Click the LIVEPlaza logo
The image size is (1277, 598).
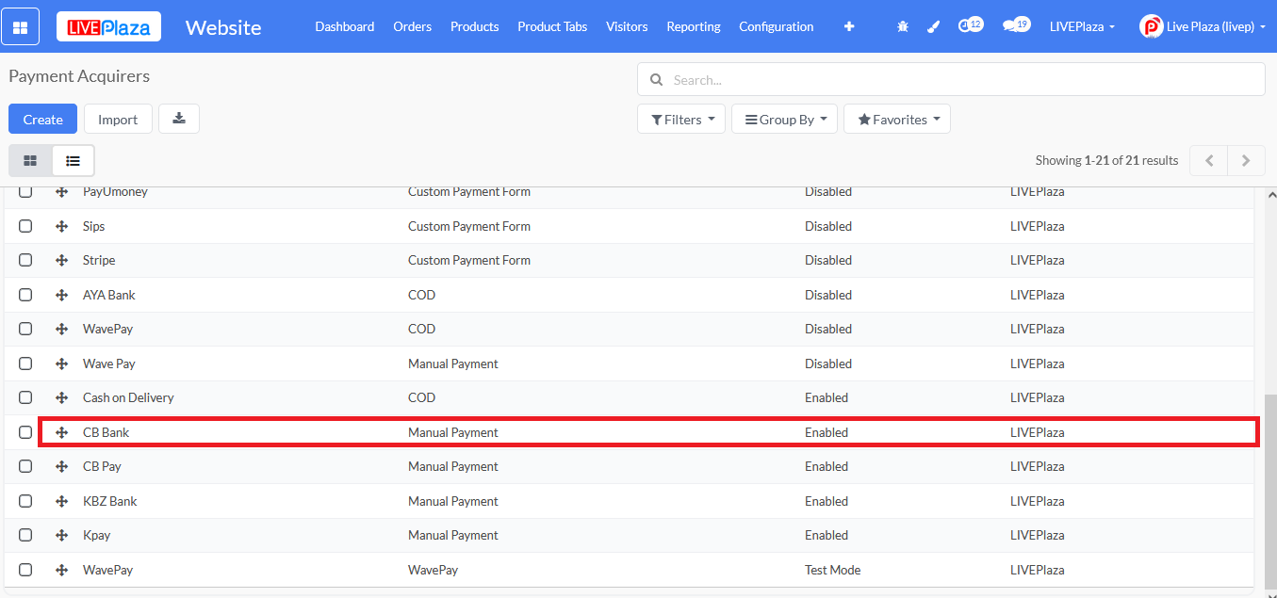tap(108, 26)
